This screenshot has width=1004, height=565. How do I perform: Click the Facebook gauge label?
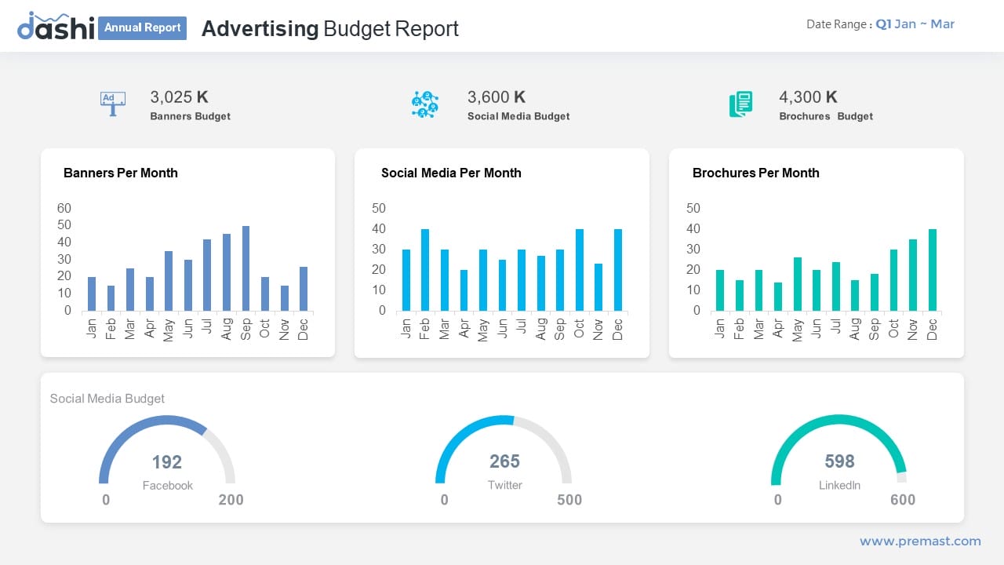coord(168,486)
